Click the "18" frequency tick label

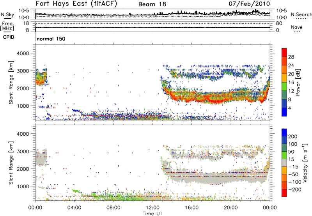[26, 23]
